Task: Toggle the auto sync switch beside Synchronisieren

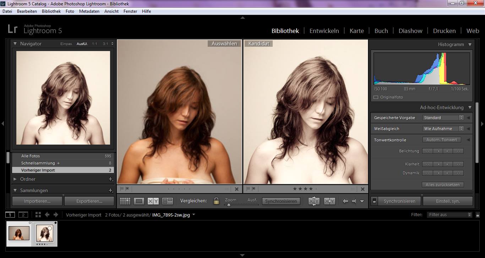Action: point(374,201)
